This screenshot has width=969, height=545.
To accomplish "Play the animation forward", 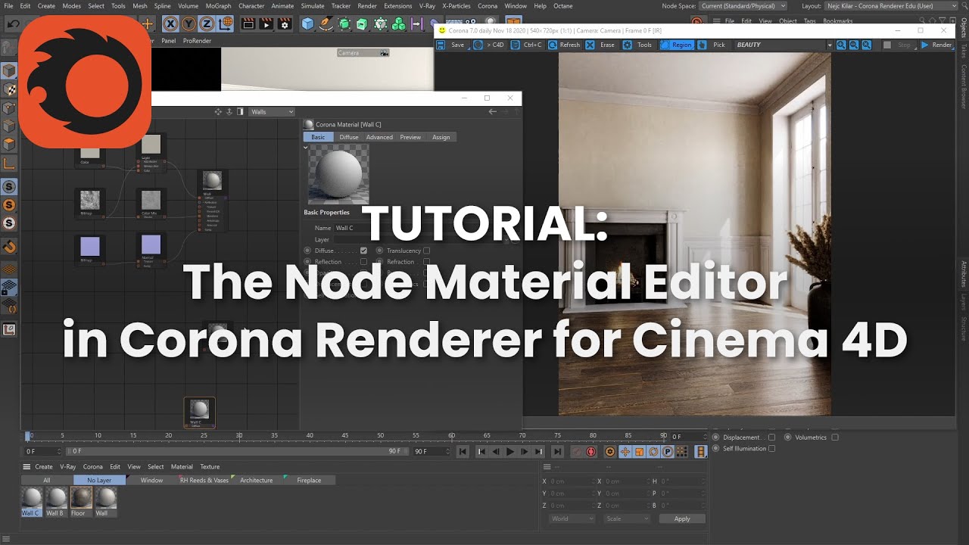I will pos(510,452).
